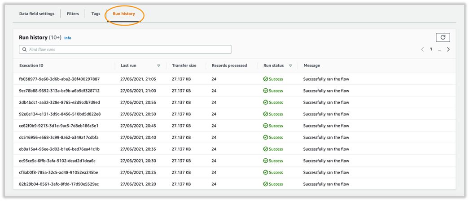This screenshot has width=469, height=201.
Task: Select execution ID dc516956-e568-3c99-8a62-a349a17cdbfa
Action: 59,137
